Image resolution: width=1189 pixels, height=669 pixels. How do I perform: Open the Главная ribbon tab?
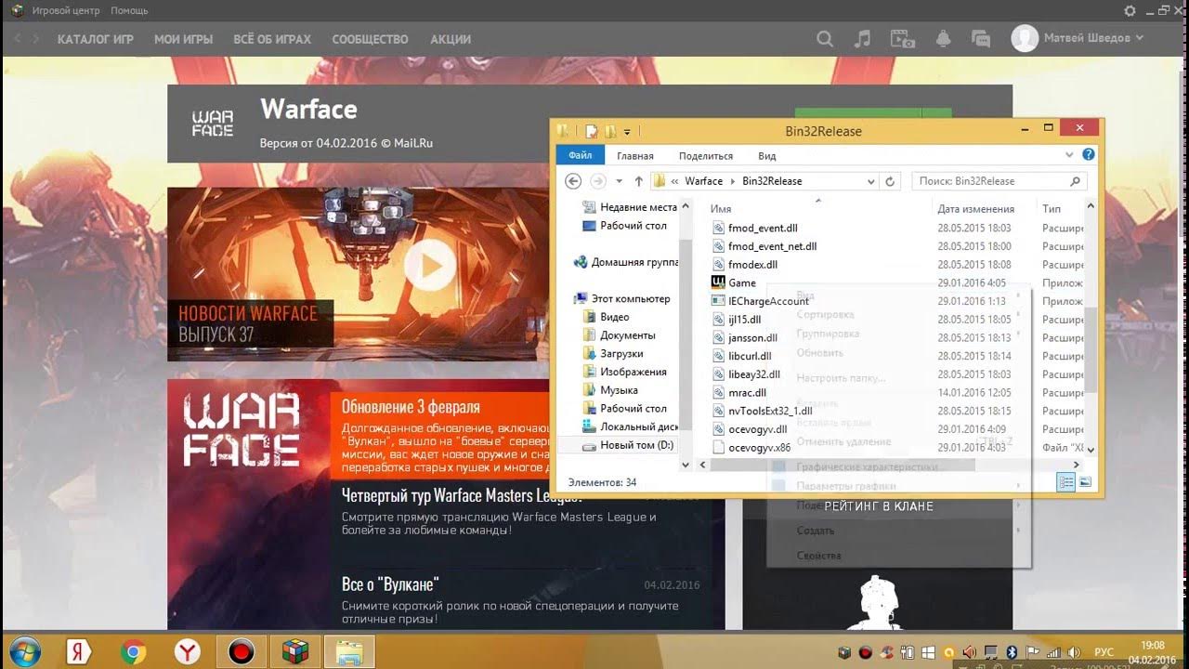635,156
